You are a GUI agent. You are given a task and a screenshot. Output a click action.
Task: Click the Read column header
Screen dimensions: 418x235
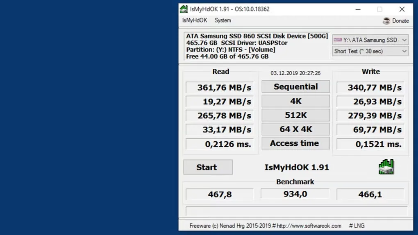[x=221, y=71]
